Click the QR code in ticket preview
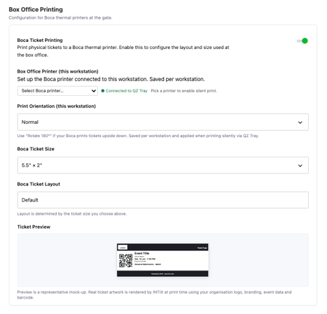The height and width of the screenshot is (314, 327). (x=126, y=260)
